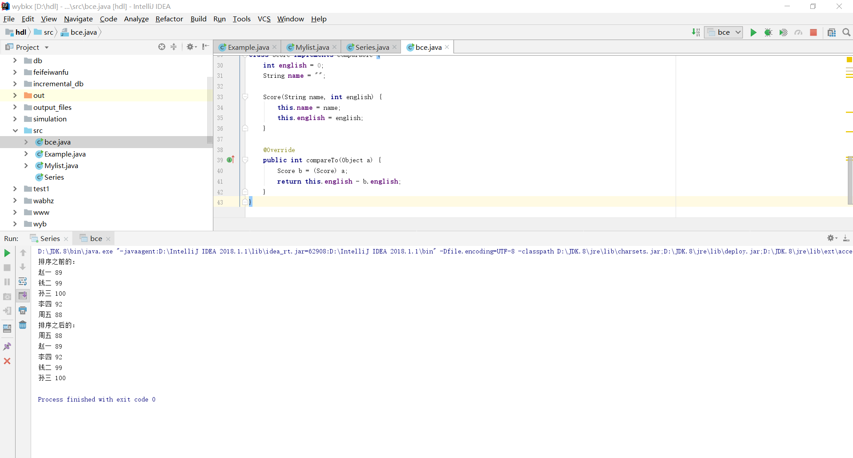Open Project panel gear settings
This screenshot has width=853, height=458.
point(191,47)
